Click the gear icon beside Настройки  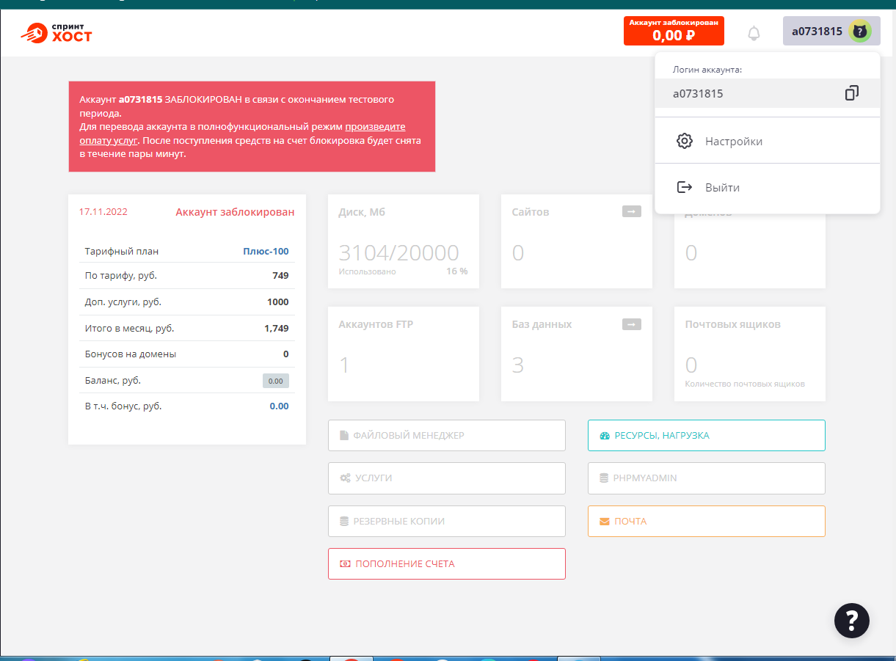[x=684, y=141]
